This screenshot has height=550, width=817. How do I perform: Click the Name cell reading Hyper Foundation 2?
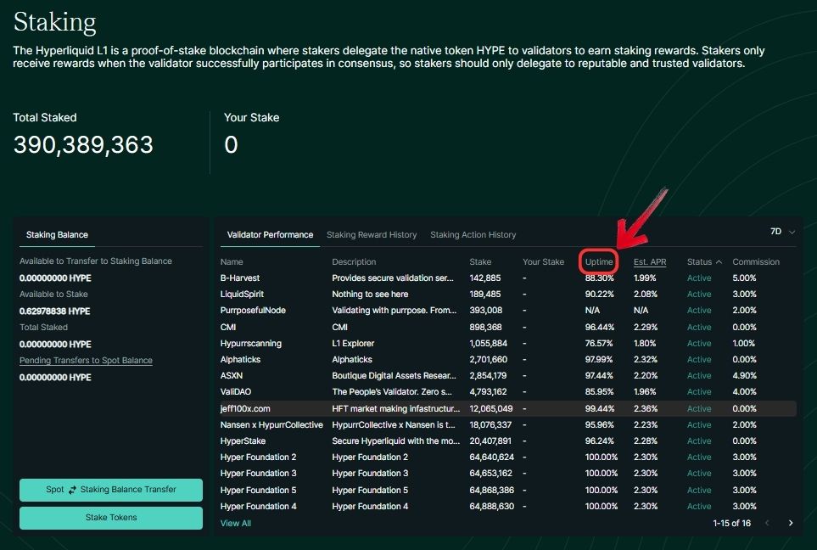259,457
